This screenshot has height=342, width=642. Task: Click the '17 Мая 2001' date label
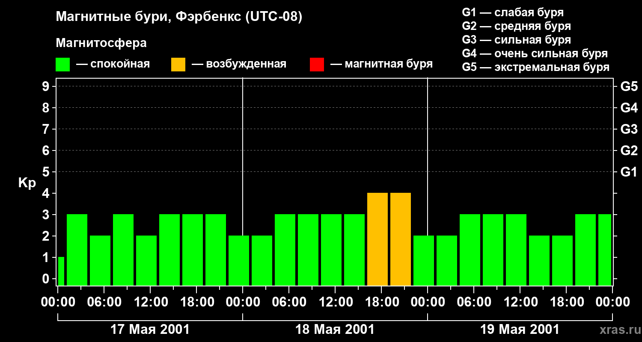pos(150,330)
